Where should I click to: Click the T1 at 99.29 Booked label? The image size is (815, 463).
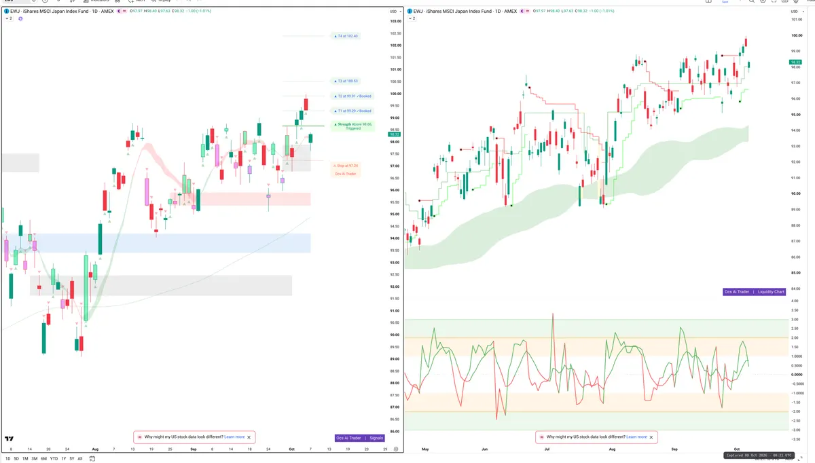coord(353,111)
